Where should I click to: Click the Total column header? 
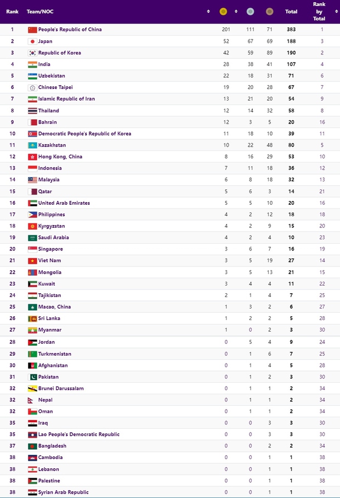click(x=291, y=11)
